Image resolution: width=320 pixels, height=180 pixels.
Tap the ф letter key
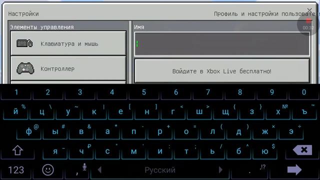pos(29,131)
